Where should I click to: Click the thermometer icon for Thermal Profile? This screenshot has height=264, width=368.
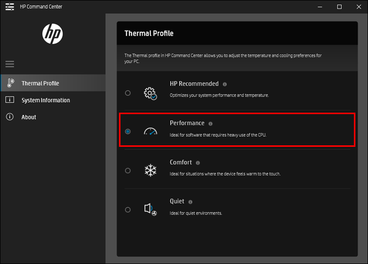point(10,83)
